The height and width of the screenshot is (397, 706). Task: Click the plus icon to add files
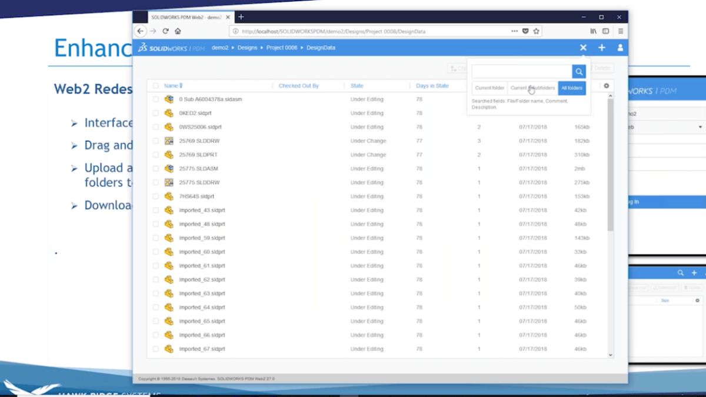602,48
